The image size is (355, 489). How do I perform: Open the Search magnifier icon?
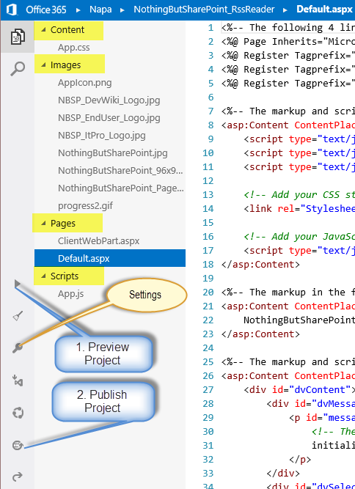click(x=18, y=69)
